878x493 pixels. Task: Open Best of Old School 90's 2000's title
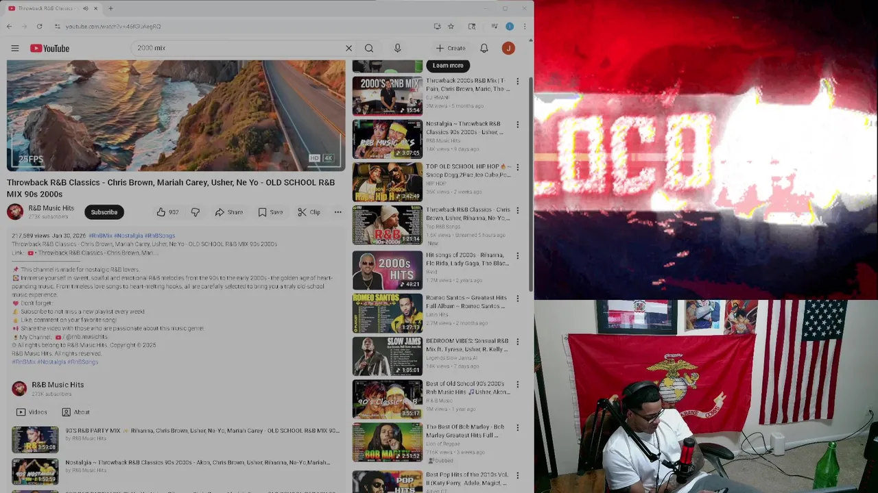pos(468,388)
